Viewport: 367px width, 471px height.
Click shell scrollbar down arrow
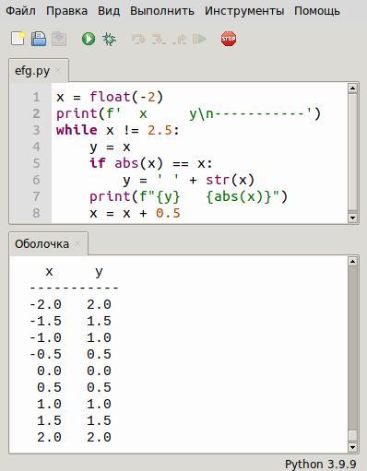352,447
